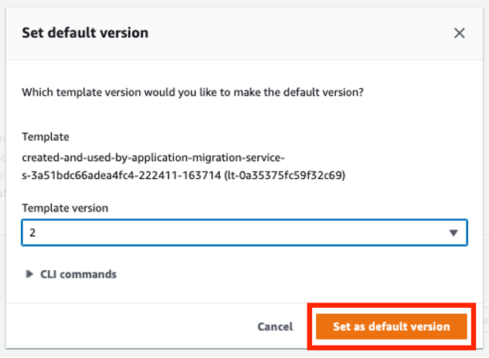Click the Template version field label
The height and width of the screenshot is (358, 489).
(x=65, y=208)
